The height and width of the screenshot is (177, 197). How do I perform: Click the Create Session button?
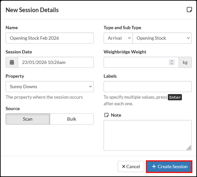tap(169, 167)
